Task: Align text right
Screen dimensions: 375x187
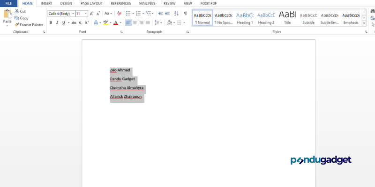Action: point(142,22)
